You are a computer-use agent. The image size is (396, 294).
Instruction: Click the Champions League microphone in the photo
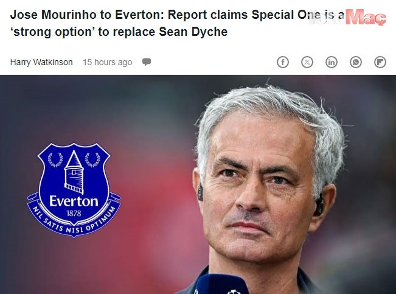tap(221, 284)
